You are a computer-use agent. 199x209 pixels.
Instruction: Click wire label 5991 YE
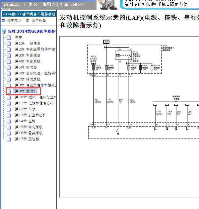click(121, 101)
